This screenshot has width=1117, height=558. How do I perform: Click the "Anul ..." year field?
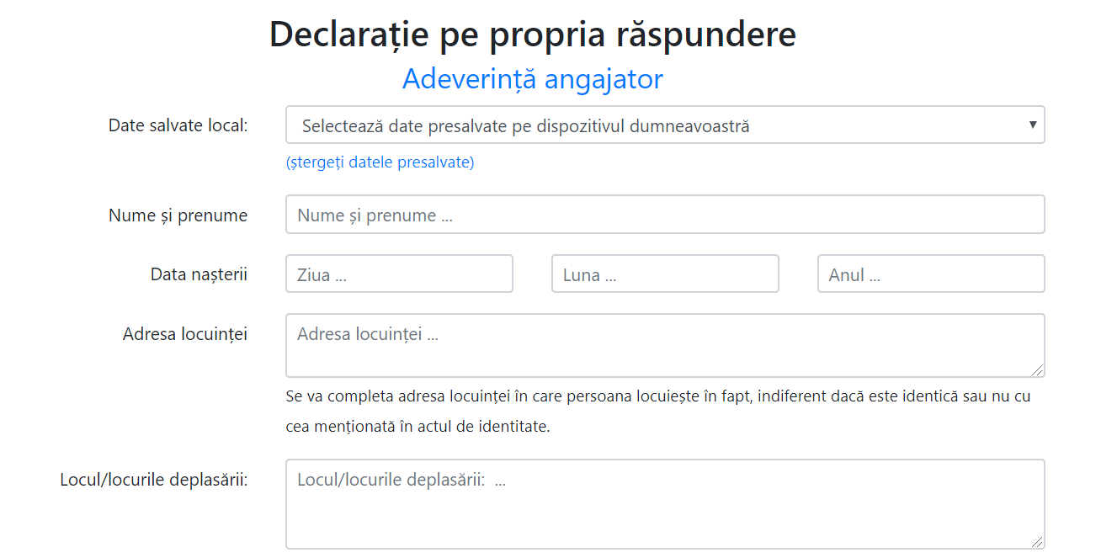point(930,273)
